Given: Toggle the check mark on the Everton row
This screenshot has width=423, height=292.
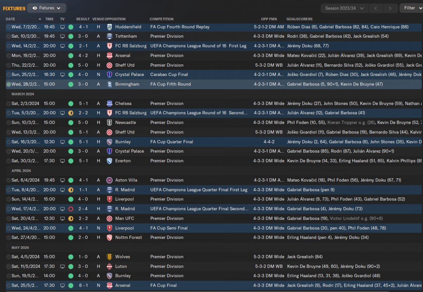Looking at the screenshot, I should tap(9, 161).
